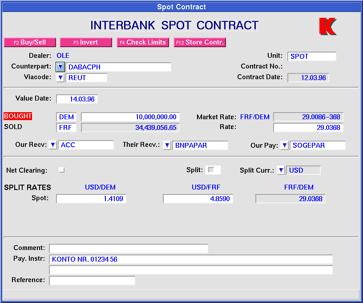Click the F3 Invert button
The width and height of the screenshot is (363, 303).
(x=86, y=42)
